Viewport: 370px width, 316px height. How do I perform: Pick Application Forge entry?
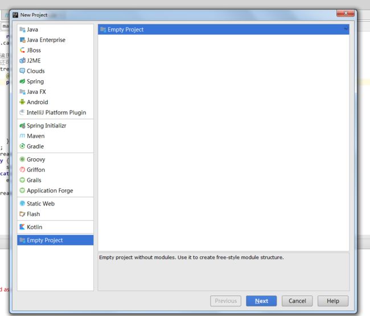[55, 190]
